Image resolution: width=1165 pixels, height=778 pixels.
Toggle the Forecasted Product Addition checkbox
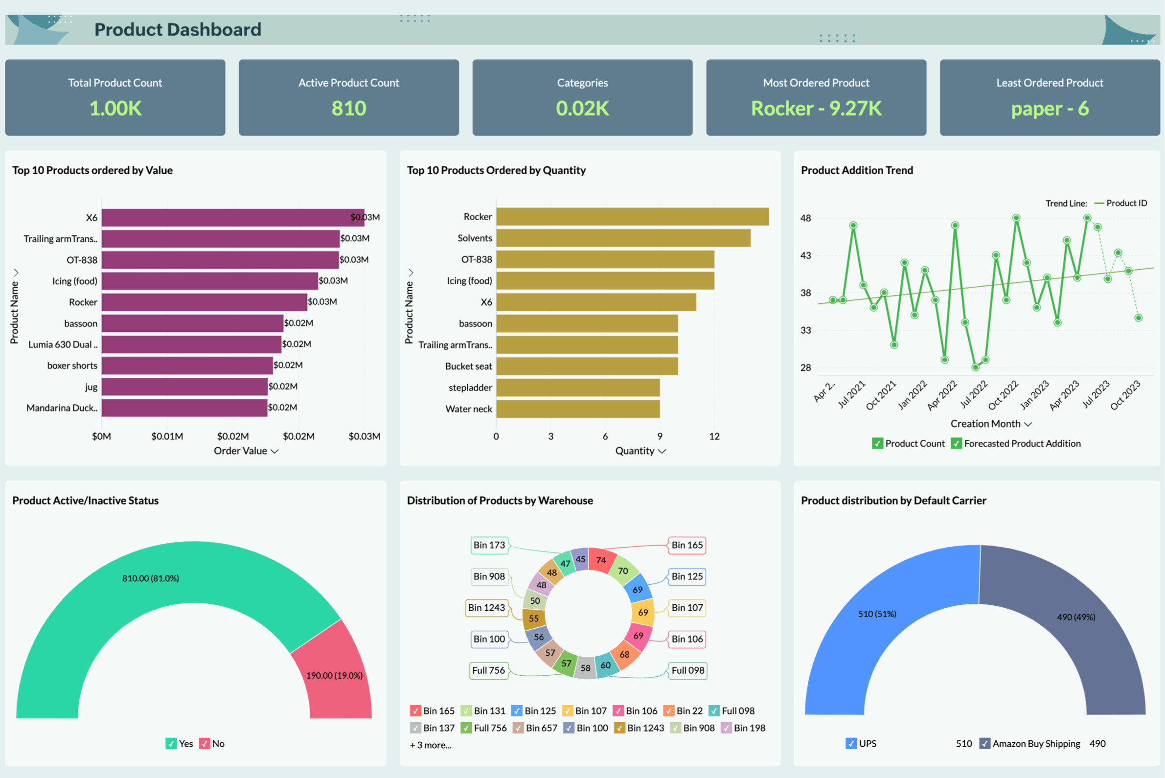tap(956, 443)
